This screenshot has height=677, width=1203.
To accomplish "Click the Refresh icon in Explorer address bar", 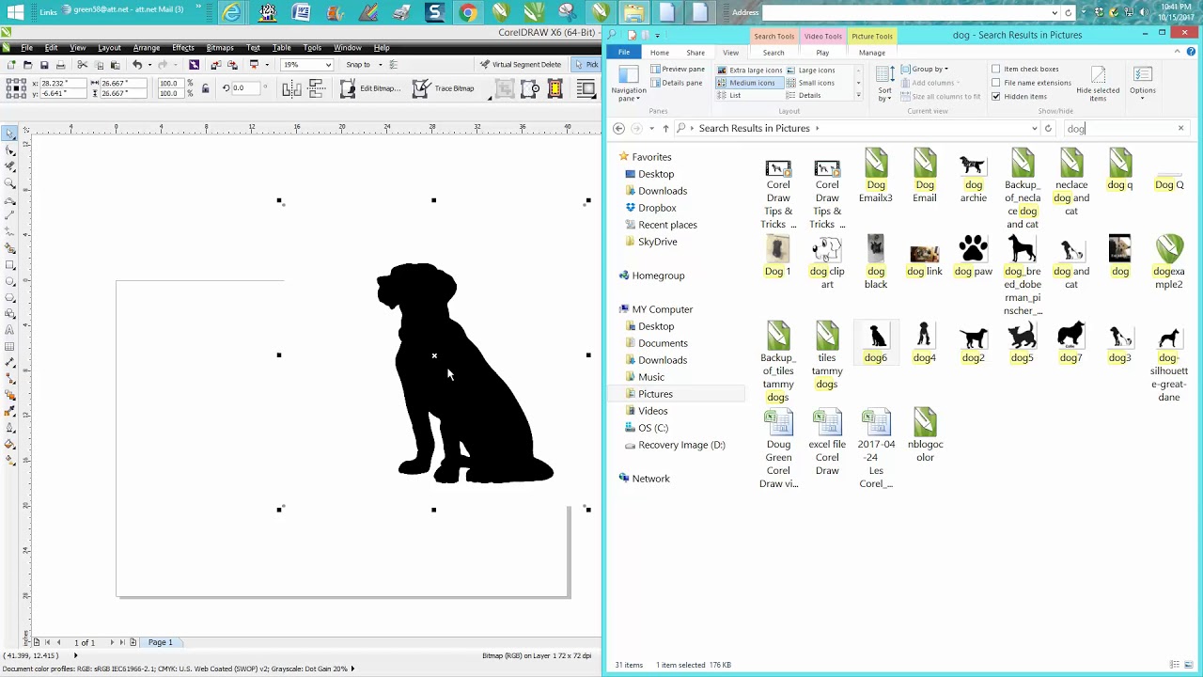I will pos(1048,129).
